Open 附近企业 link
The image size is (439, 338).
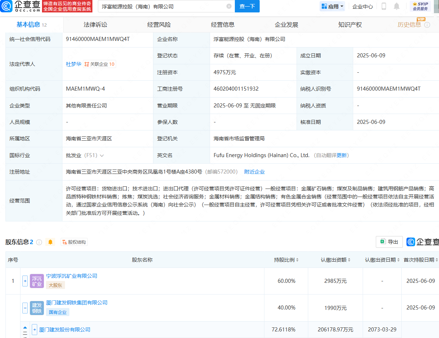click(255, 172)
